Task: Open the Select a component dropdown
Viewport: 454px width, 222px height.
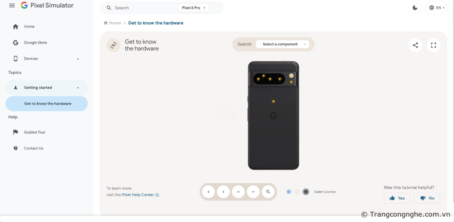Action: (283, 44)
